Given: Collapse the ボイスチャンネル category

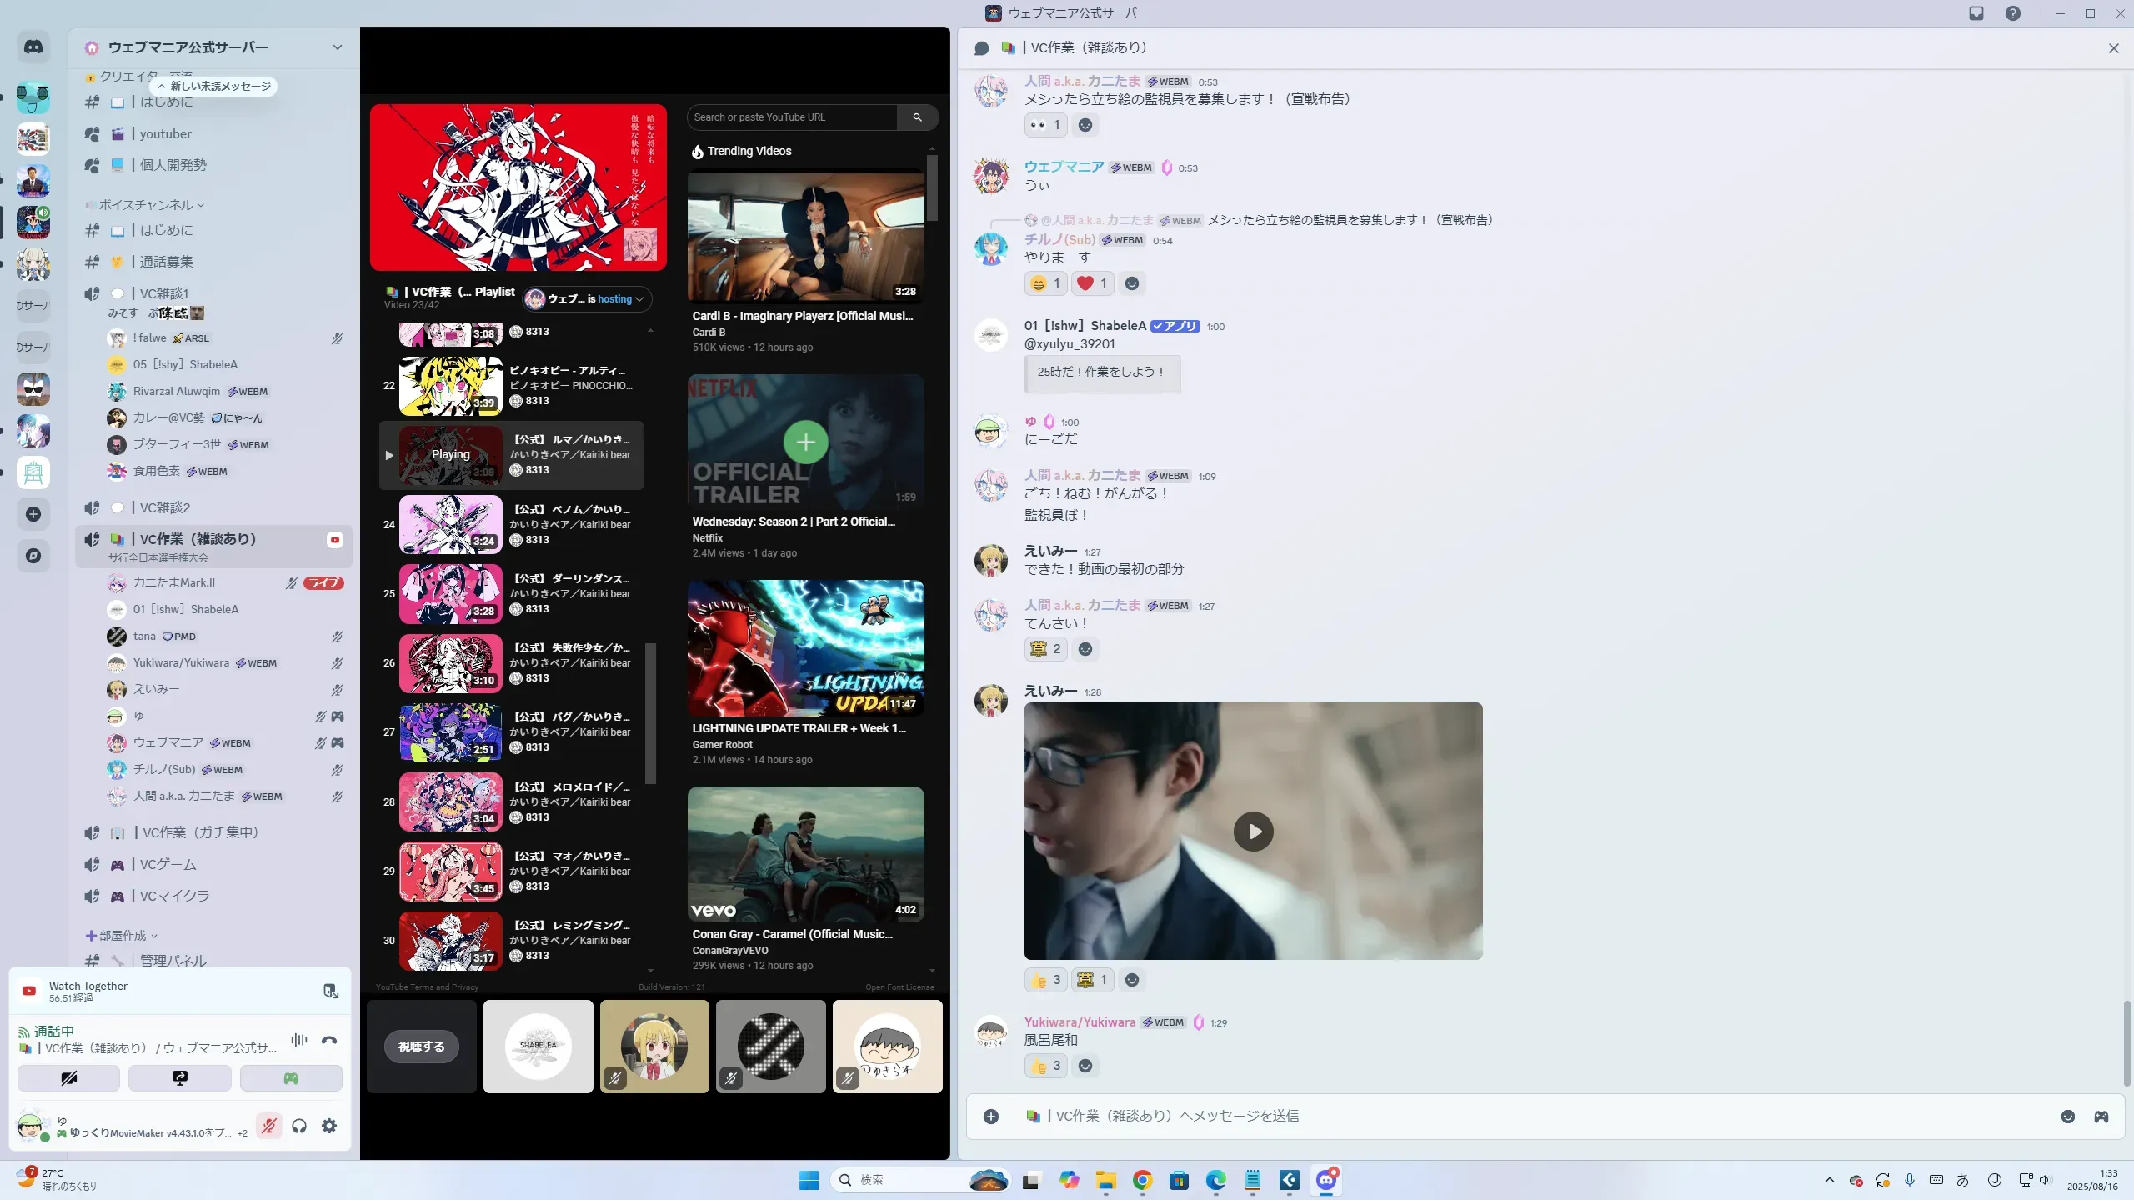Looking at the screenshot, I should (x=146, y=205).
